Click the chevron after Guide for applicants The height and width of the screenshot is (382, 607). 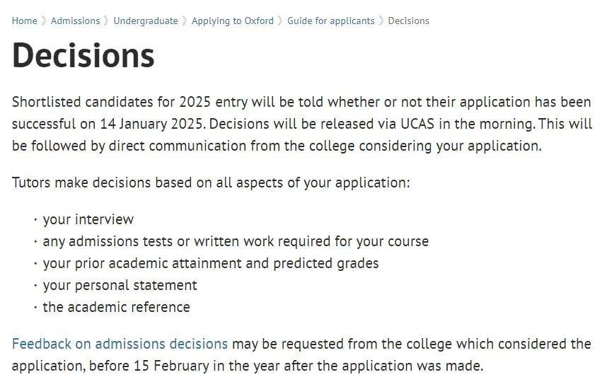[381, 21]
